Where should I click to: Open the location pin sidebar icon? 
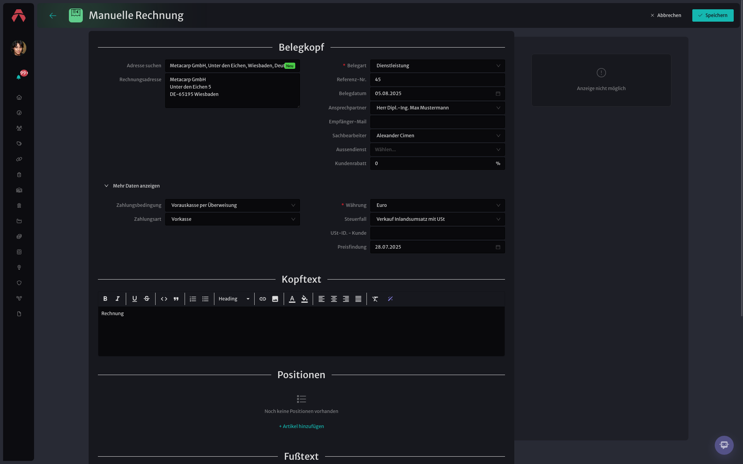19,268
